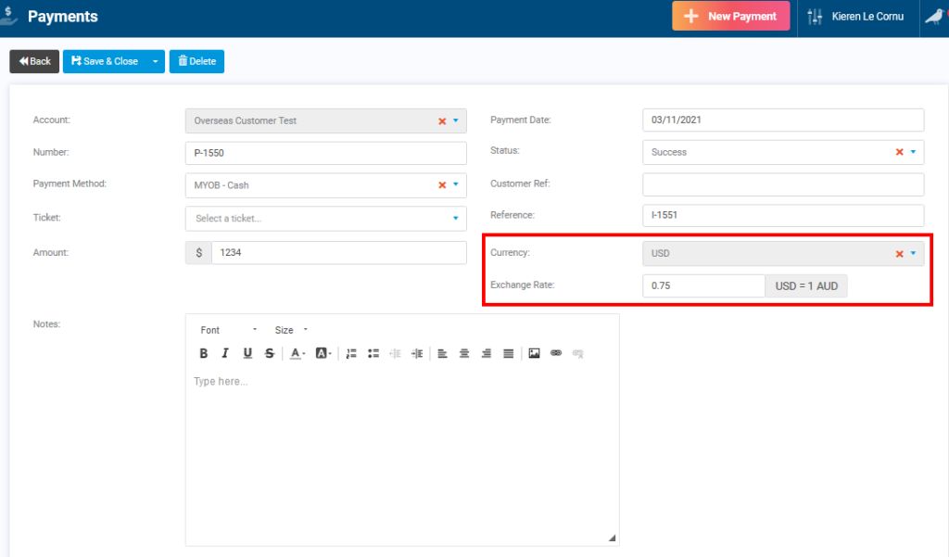Toggle bold formatting in notes editor

[x=203, y=353]
